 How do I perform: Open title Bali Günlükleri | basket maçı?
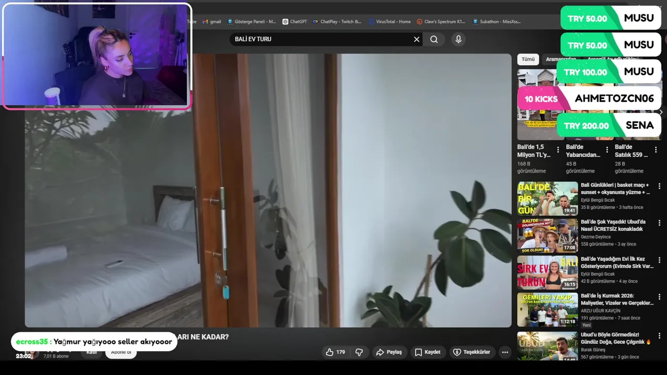615,189
